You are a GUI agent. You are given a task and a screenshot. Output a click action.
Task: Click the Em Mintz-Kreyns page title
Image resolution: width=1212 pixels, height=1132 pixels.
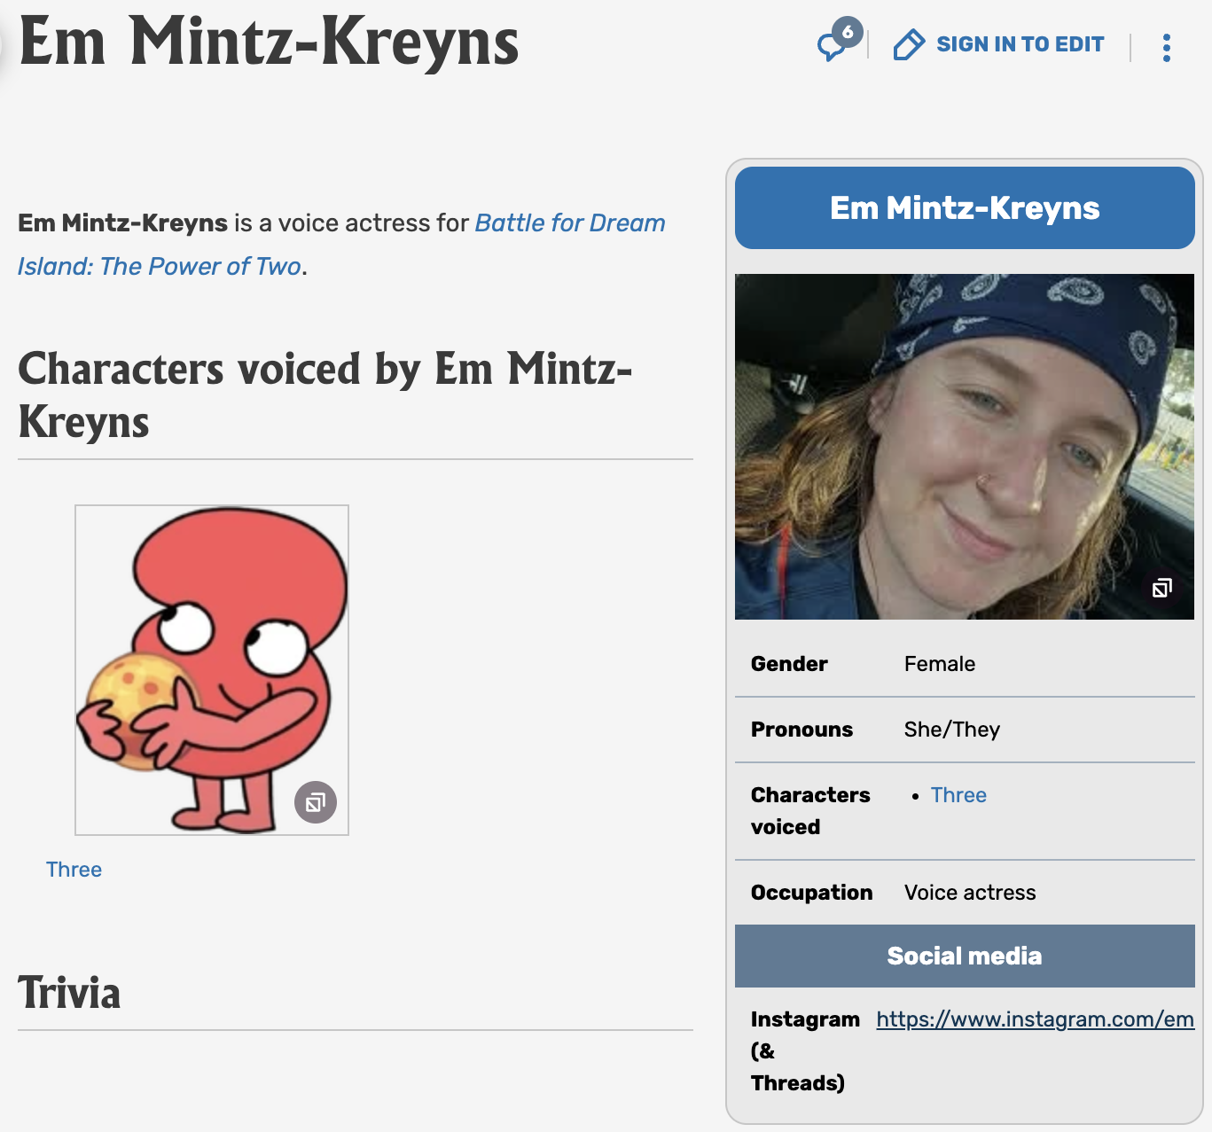click(269, 42)
